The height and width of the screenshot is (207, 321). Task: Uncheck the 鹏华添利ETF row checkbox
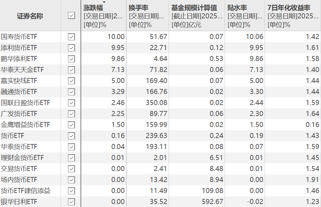coord(71,59)
